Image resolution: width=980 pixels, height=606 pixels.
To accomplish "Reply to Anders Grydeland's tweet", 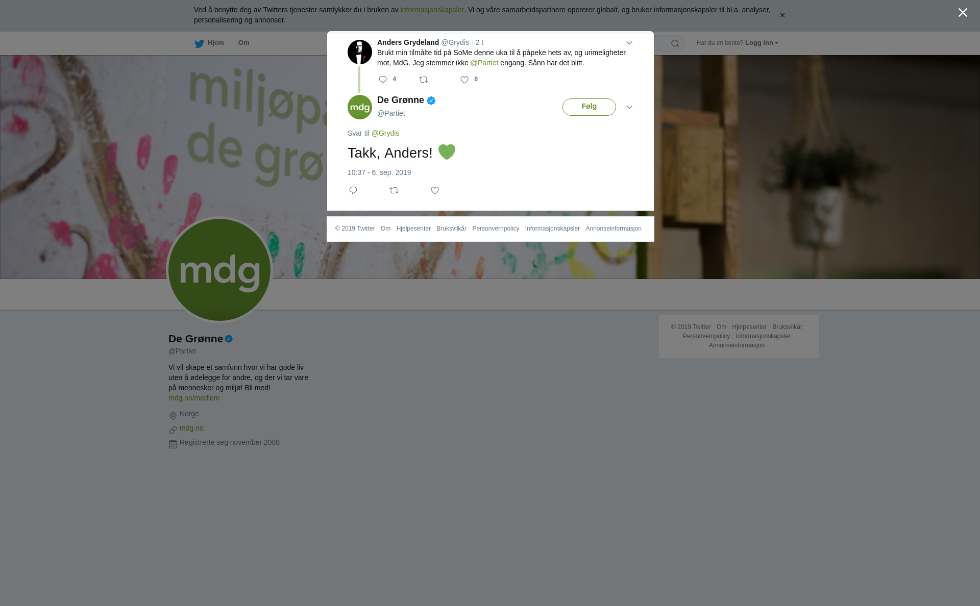I will (x=383, y=80).
